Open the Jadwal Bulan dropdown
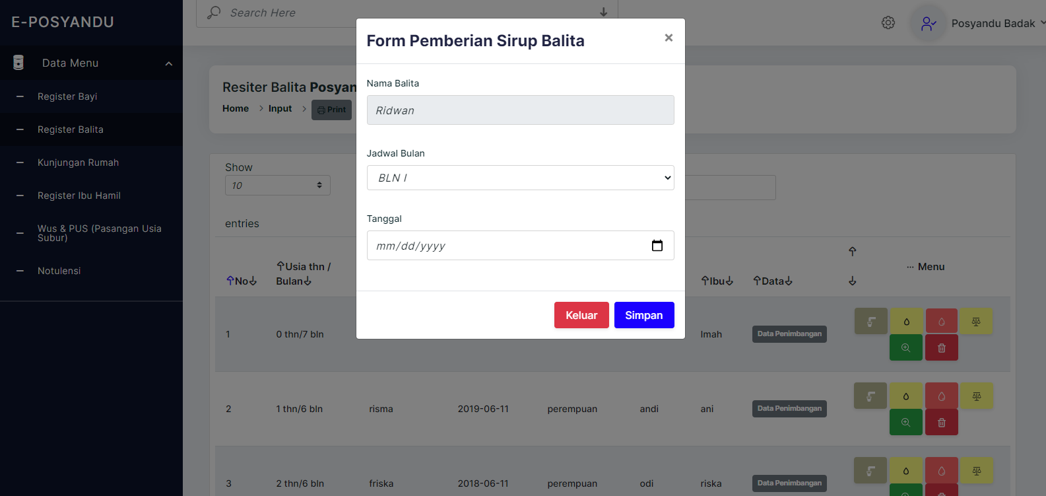1046x496 pixels. click(520, 178)
